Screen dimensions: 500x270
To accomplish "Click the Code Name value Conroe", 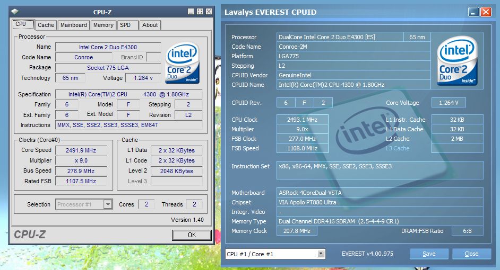I will [x=84, y=57].
